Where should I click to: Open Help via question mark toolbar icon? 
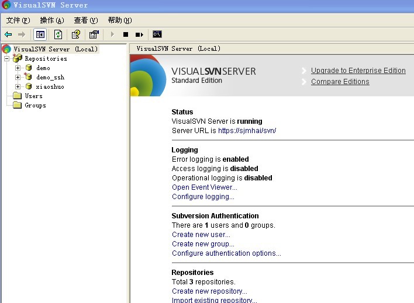click(x=76, y=34)
